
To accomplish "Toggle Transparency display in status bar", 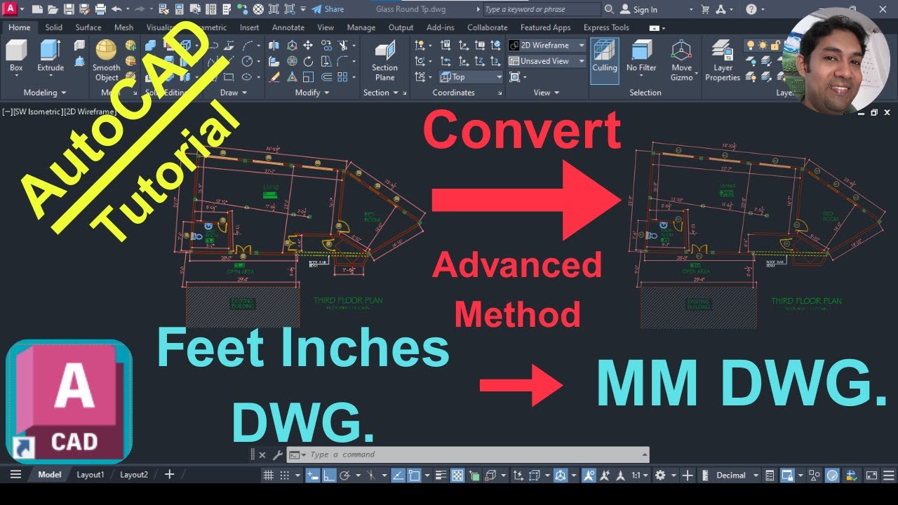I will click(457, 475).
